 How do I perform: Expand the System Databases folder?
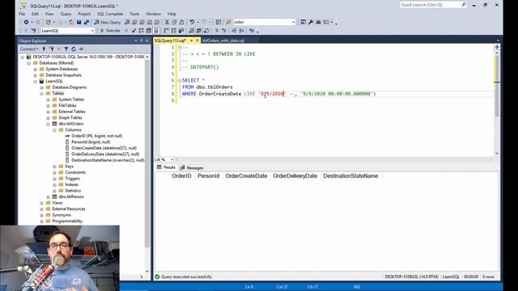click(36, 69)
